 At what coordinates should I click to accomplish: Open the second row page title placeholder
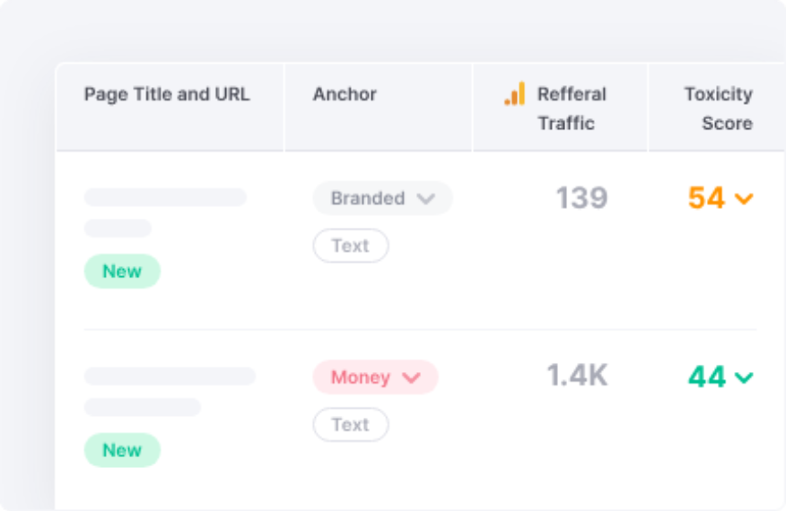click(x=170, y=376)
